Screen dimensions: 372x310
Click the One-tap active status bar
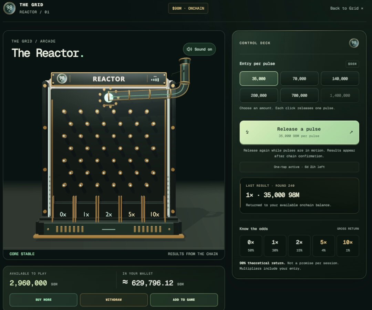299,167
